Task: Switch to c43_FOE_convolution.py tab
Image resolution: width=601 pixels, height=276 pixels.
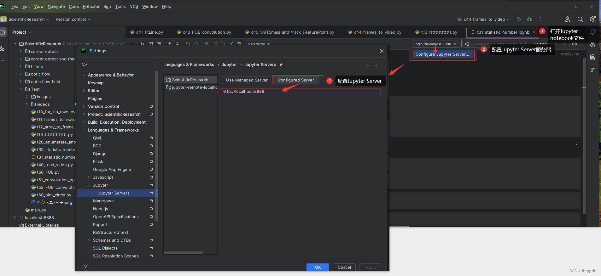Action: [x=204, y=32]
